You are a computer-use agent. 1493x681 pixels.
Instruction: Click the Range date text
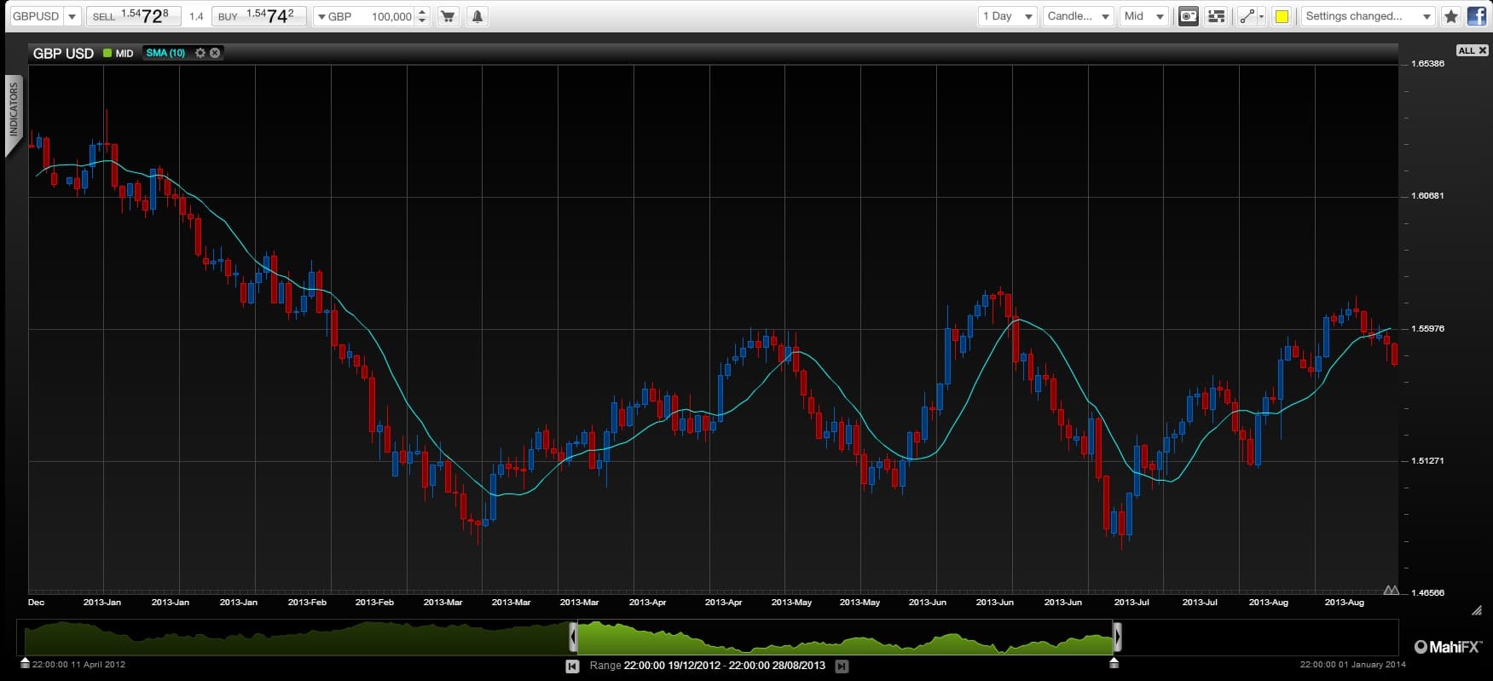pos(707,666)
